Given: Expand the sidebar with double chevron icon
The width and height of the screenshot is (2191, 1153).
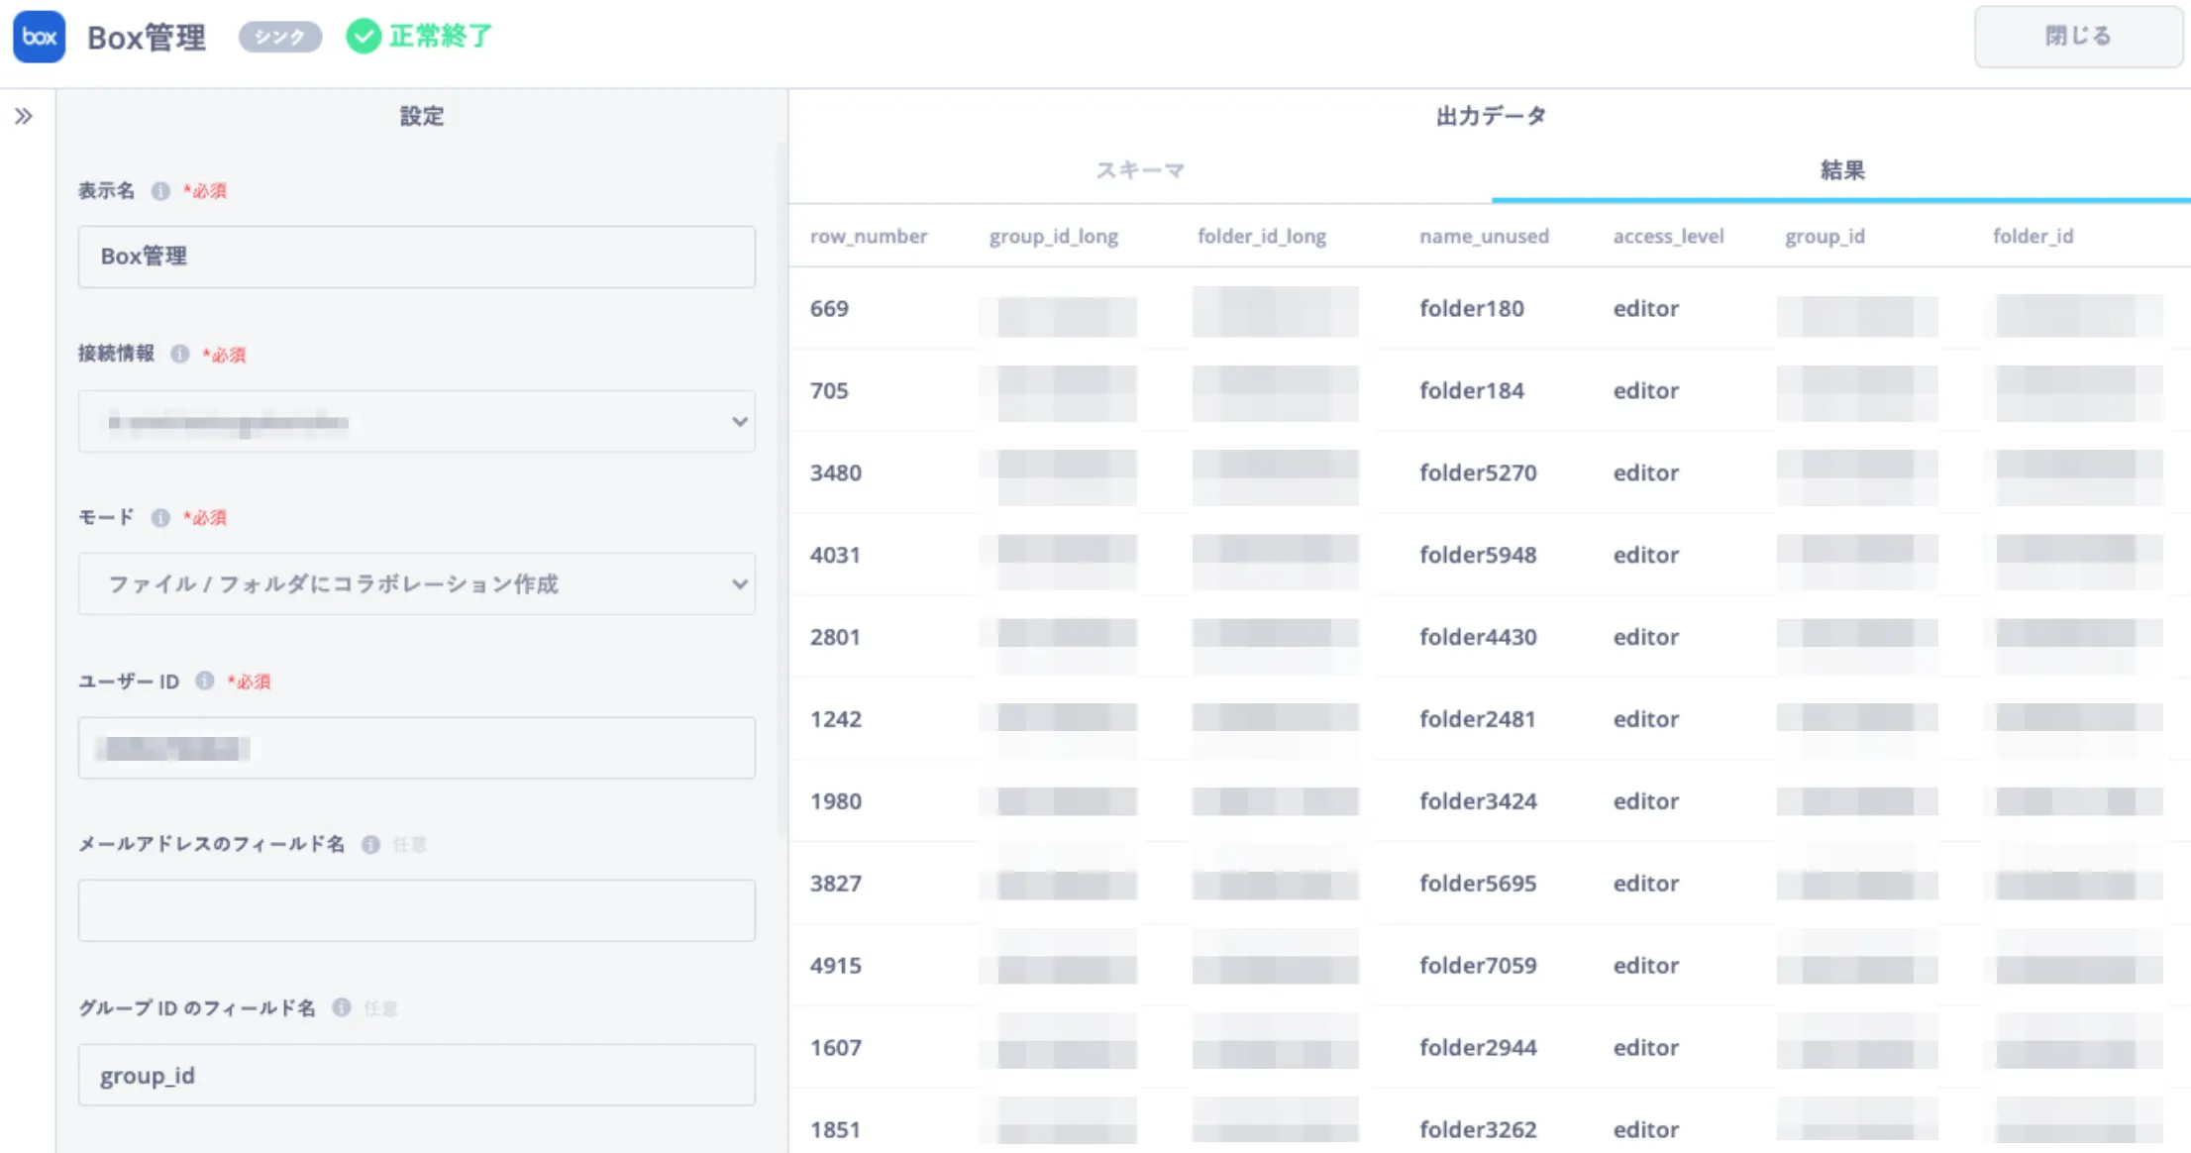Looking at the screenshot, I should (x=24, y=117).
